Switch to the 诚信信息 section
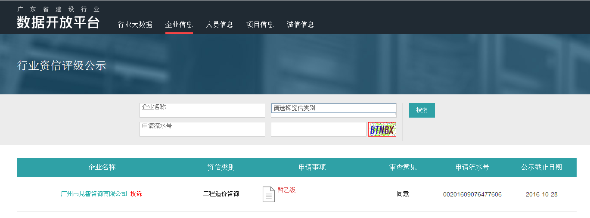This screenshot has height=218, width=590. (x=300, y=25)
